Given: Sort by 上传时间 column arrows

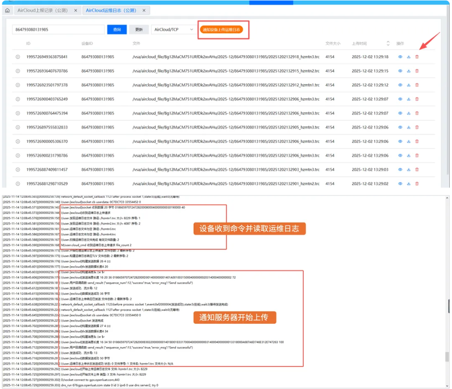Looking at the screenshot, I should (388, 44).
